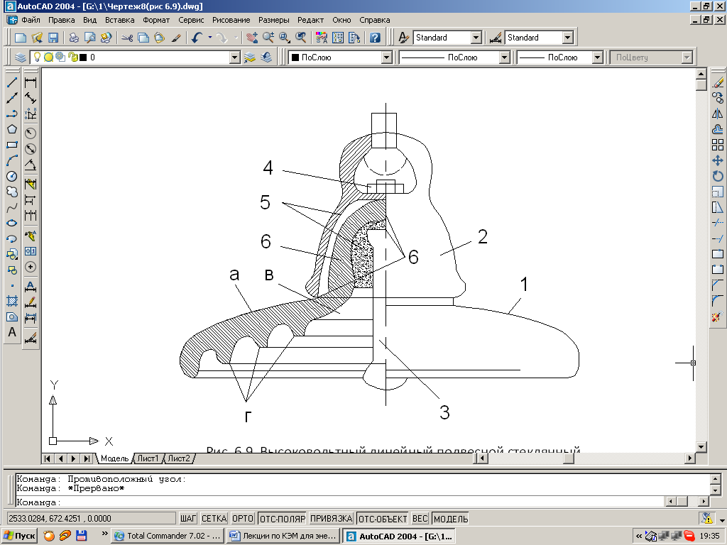Open the Размеры menu
Screen dimensions: 727x545
(274, 20)
